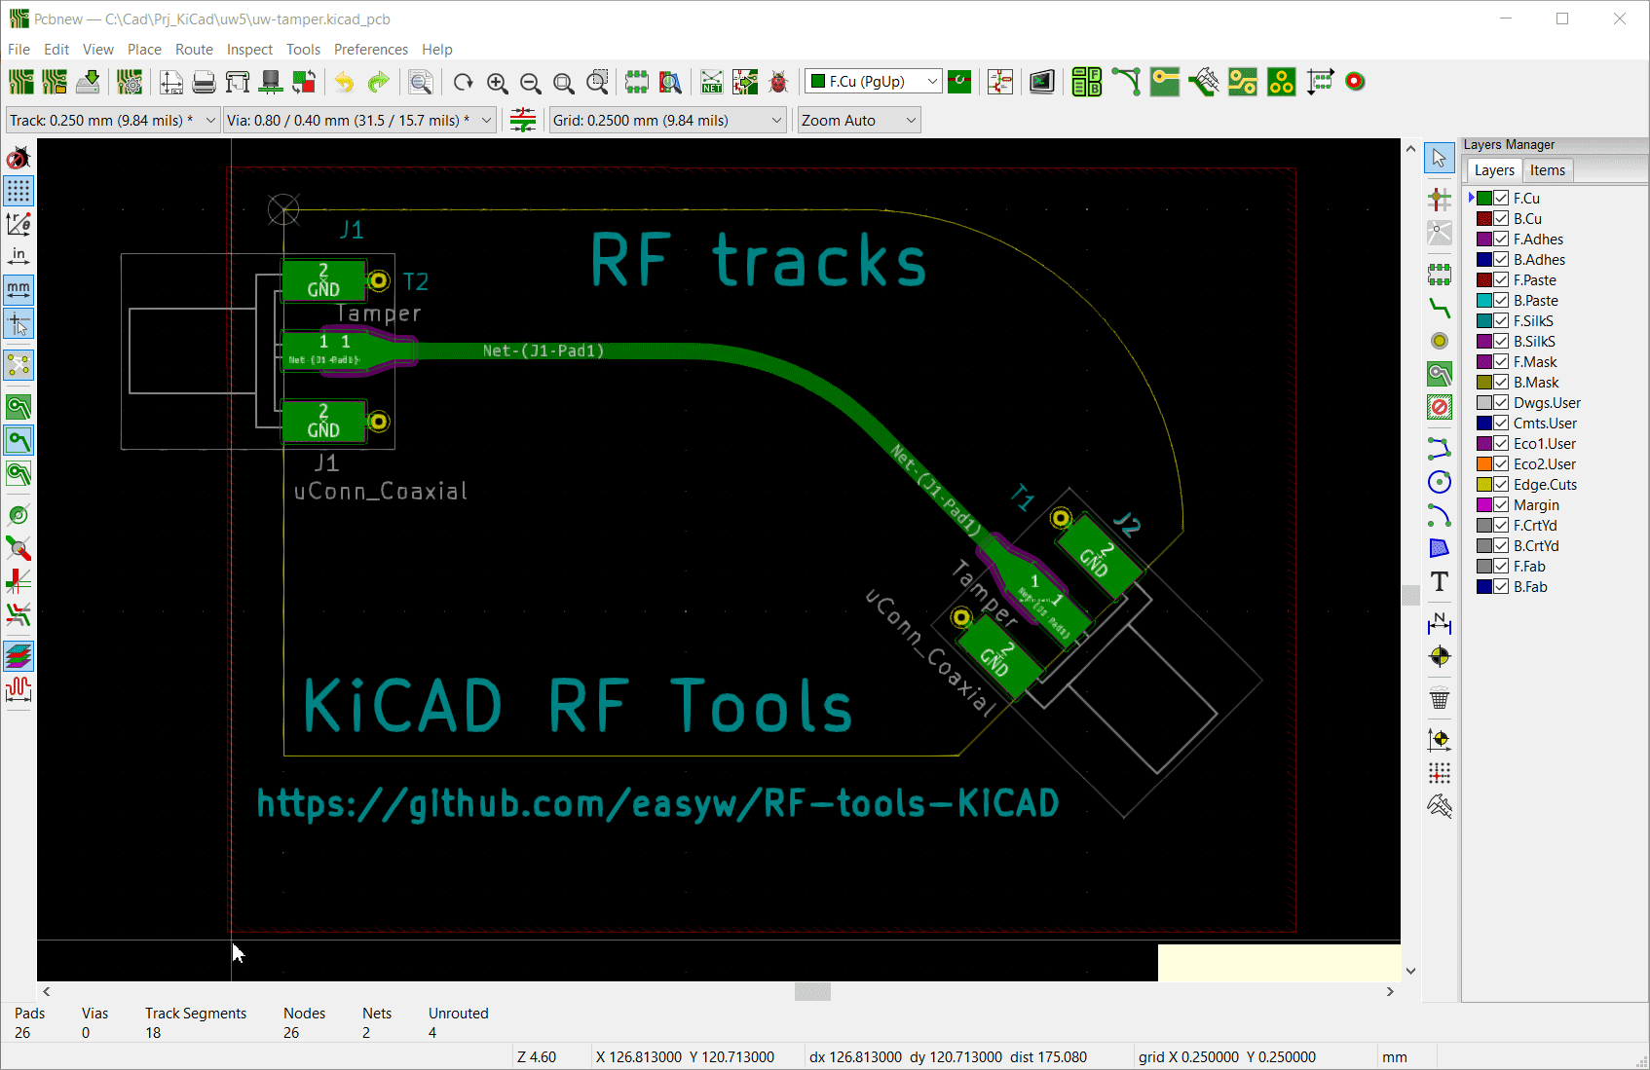Uncheck the B.Cu layer visibility checkbox
The width and height of the screenshot is (1650, 1070).
click(1501, 219)
